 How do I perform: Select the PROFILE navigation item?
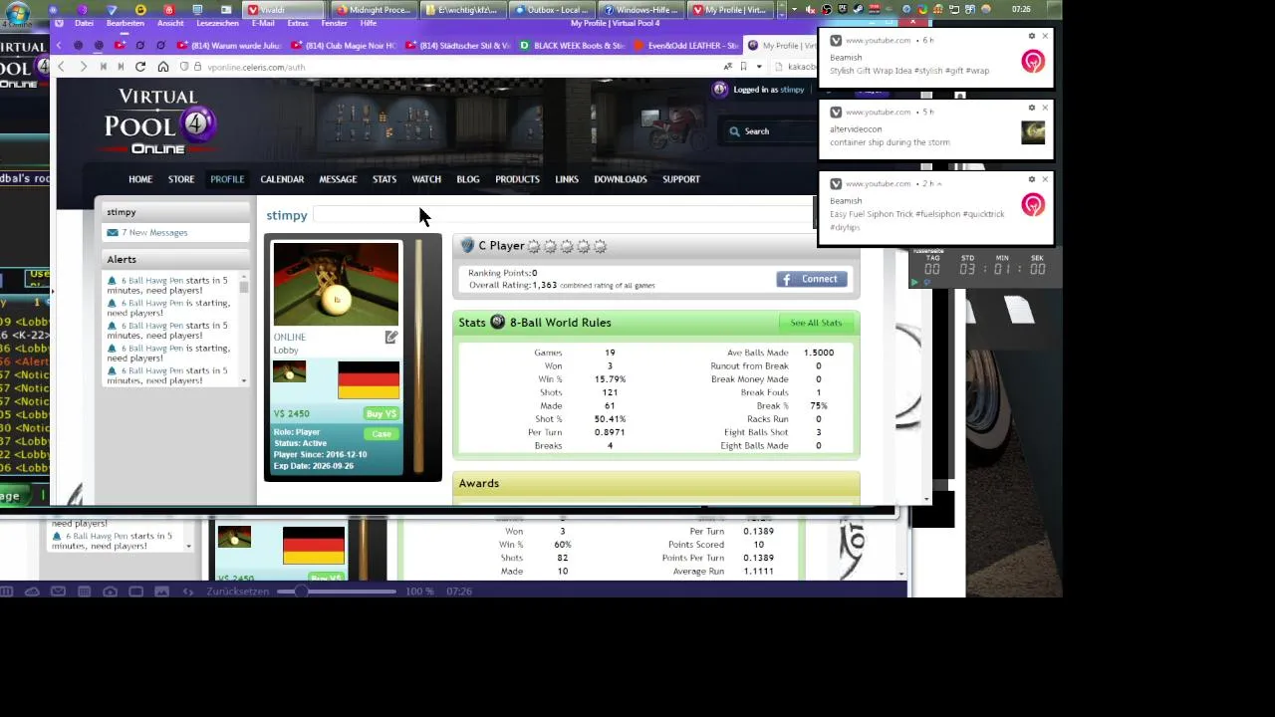[x=227, y=179]
